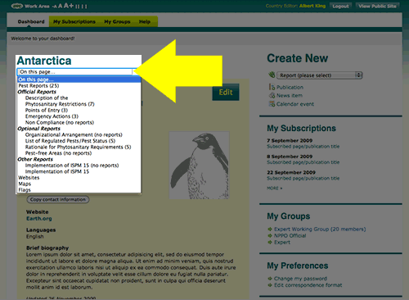Select List of Regulated Pests/Pest Status (5)
The width and height of the screenshot is (409, 300).
(x=70, y=141)
